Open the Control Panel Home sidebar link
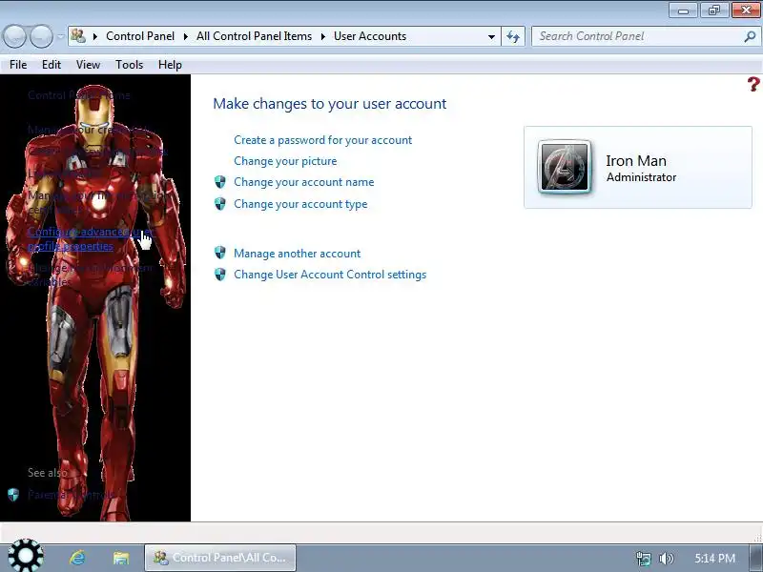 click(79, 94)
